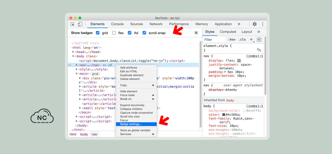Choose Delete element
The image size is (332, 154).
[137, 79]
